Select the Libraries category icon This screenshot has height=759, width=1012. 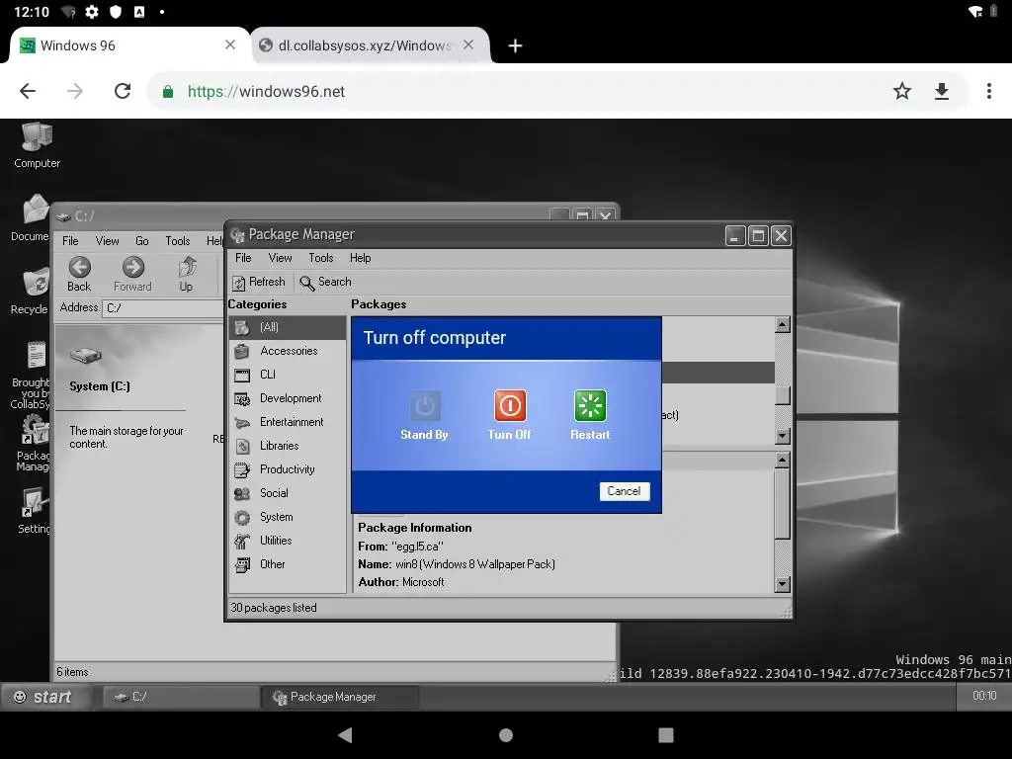pos(242,446)
